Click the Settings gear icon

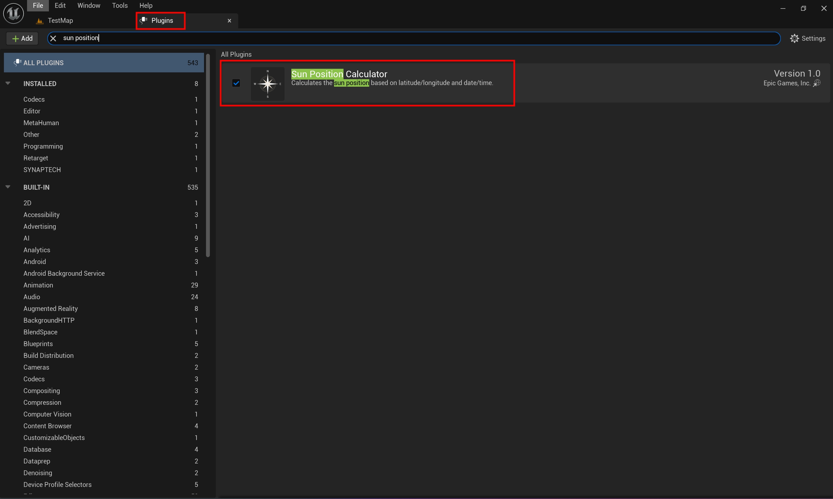(794, 38)
